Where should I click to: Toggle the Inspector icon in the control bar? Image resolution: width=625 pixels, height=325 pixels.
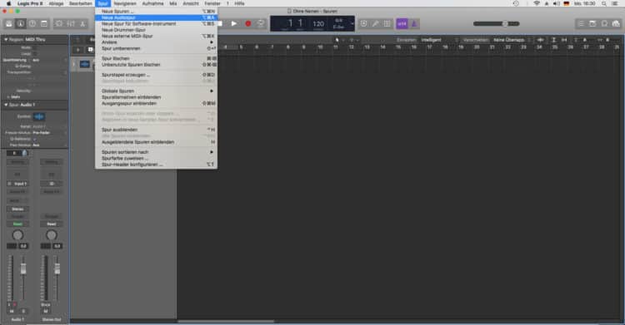point(21,24)
